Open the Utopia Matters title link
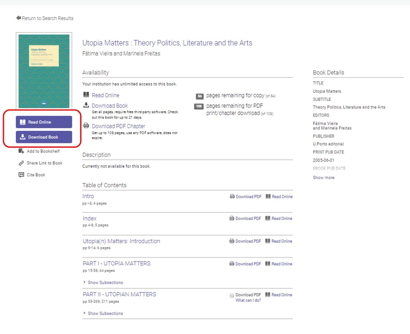 167,43
